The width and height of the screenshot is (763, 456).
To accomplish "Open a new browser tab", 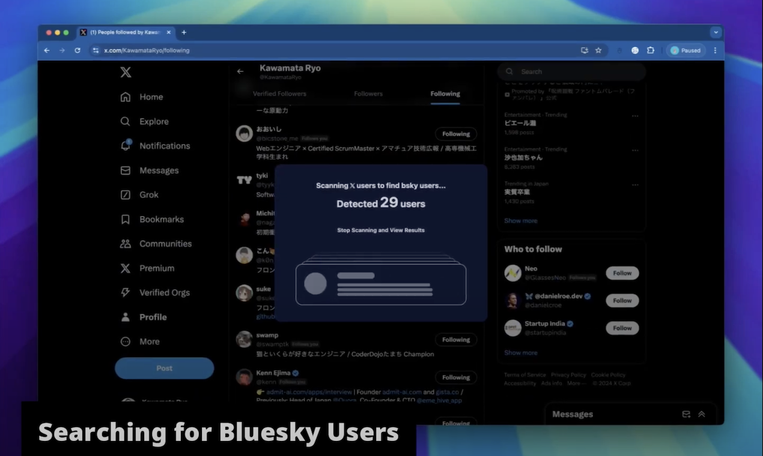I will pyautogui.click(x=184, y=32).
